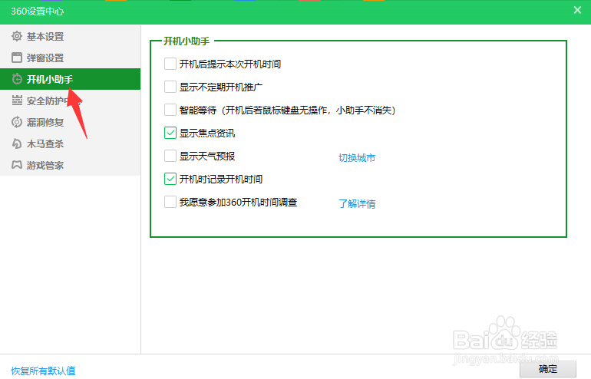The image size is (591, 379).
Task: Click the wall icon beside 安全防护中心
Action: coord(17,101)
